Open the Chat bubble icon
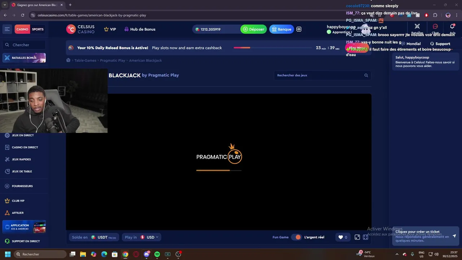The height and width of the screenshot is (260, 462). 435,26
